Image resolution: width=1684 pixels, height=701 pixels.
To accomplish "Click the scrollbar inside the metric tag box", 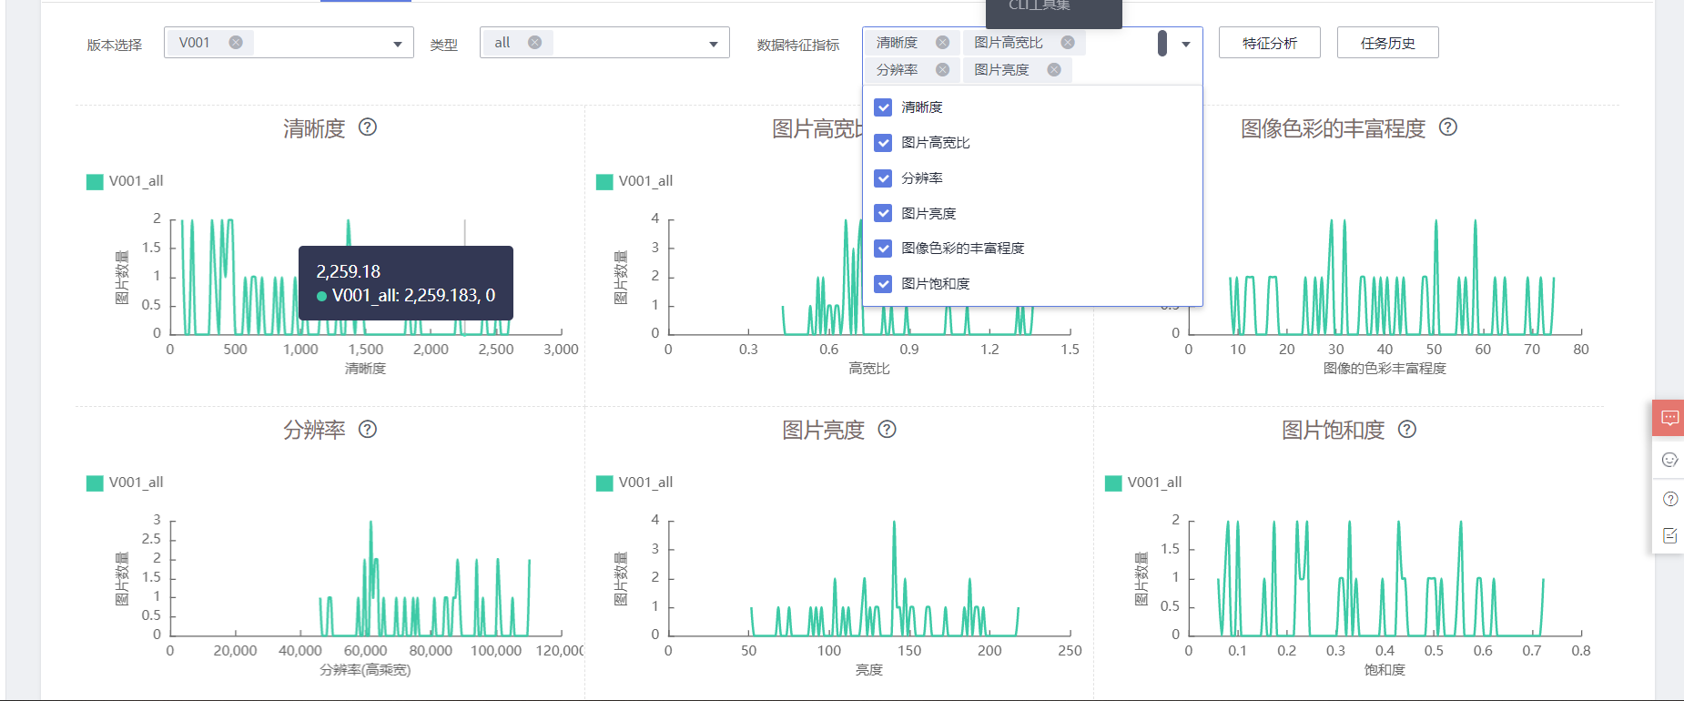I will click(x=1162, y=43).
